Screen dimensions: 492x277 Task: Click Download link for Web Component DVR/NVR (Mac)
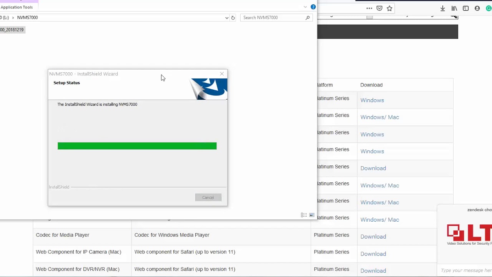point(373,271)
